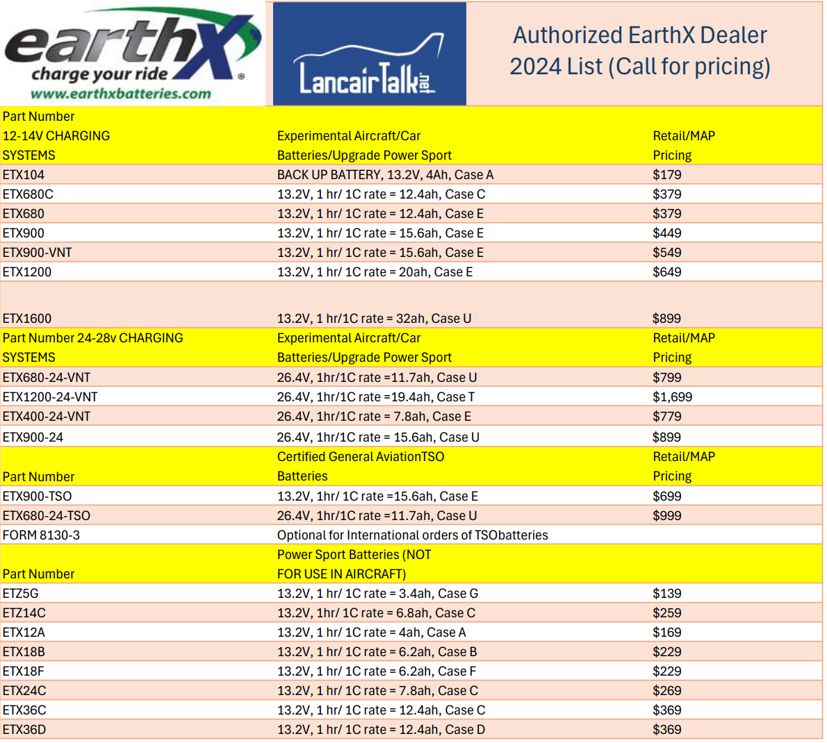Click the Part Number 24-28v CHARGING header
The image size is (827, 743).
pos(93,338)
